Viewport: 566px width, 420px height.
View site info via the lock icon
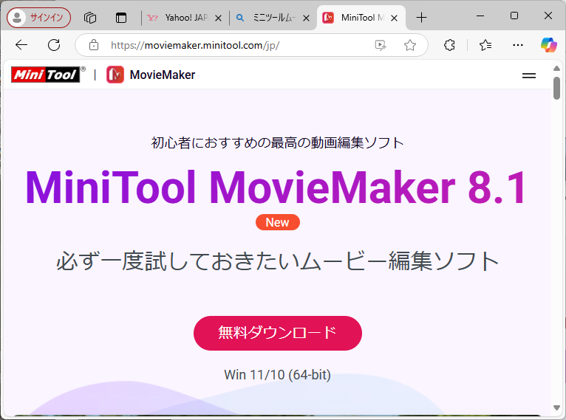94,45
